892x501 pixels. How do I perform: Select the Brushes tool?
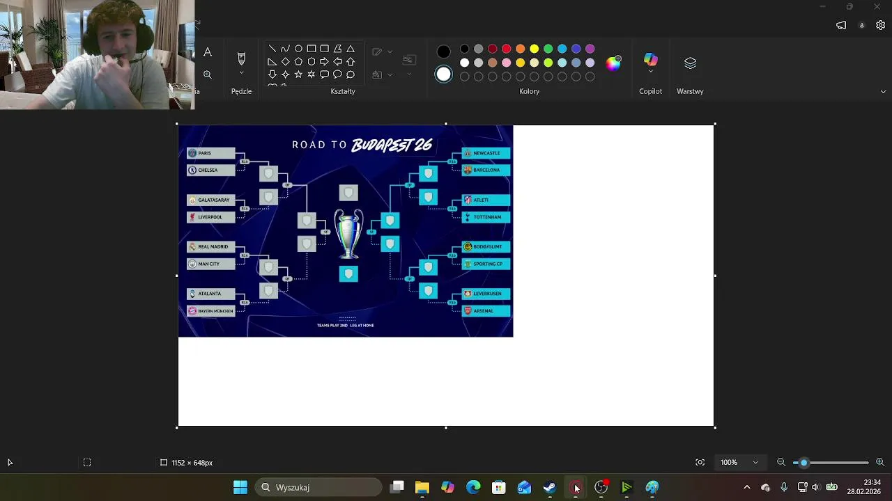(x=241, y=58)
